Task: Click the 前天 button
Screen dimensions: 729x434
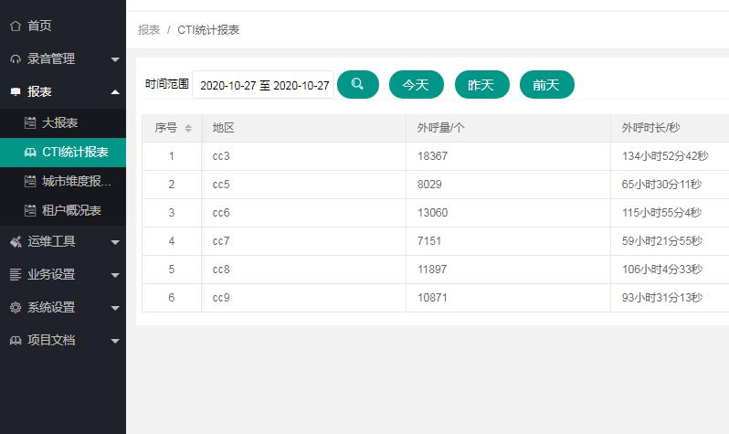Action: [546, 85]
